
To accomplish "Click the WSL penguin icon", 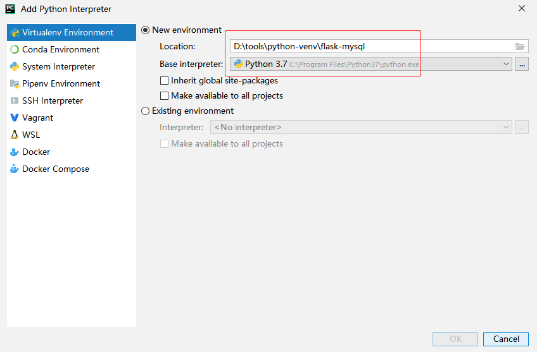I will tap(15, 135).
